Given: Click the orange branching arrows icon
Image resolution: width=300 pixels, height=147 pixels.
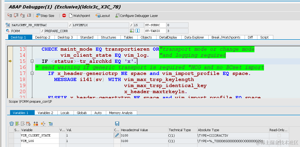Looking at the screenshot, I should pos(43,124).
